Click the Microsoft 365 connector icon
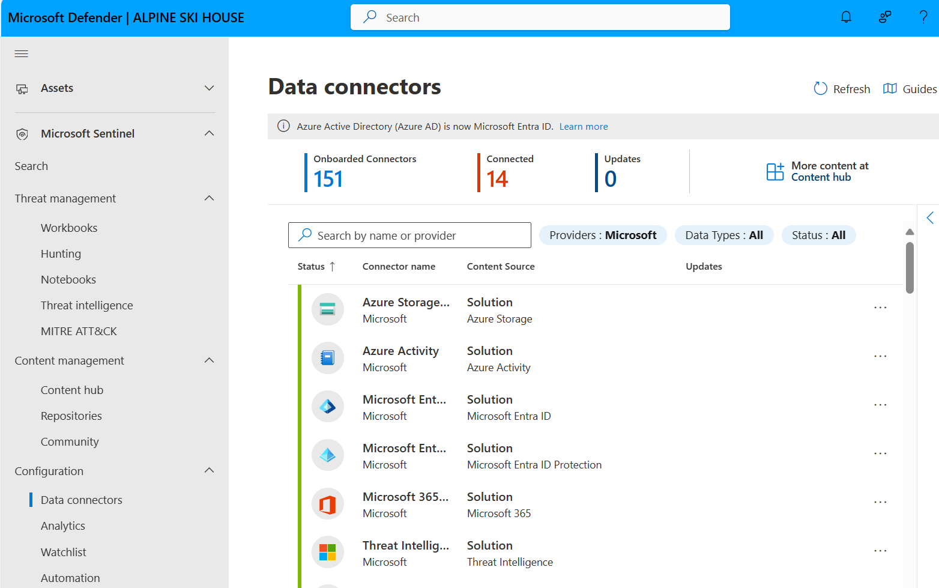The height and width of the screenshot is (588, 939). coord(328,504)
